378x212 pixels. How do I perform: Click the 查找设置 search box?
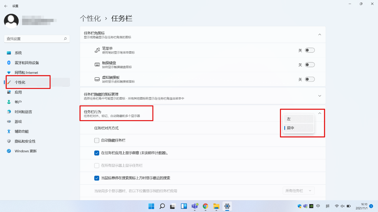[37, 39]
